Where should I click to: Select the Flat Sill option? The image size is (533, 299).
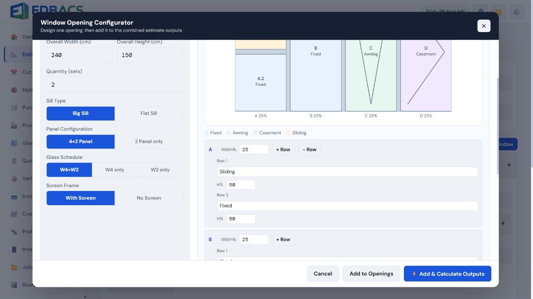click(x=149, y=113)
